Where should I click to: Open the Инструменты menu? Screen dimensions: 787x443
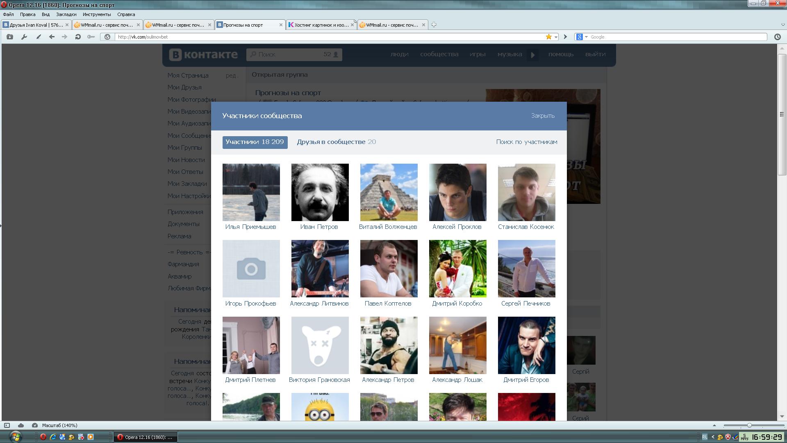click(x=97, y=14)
